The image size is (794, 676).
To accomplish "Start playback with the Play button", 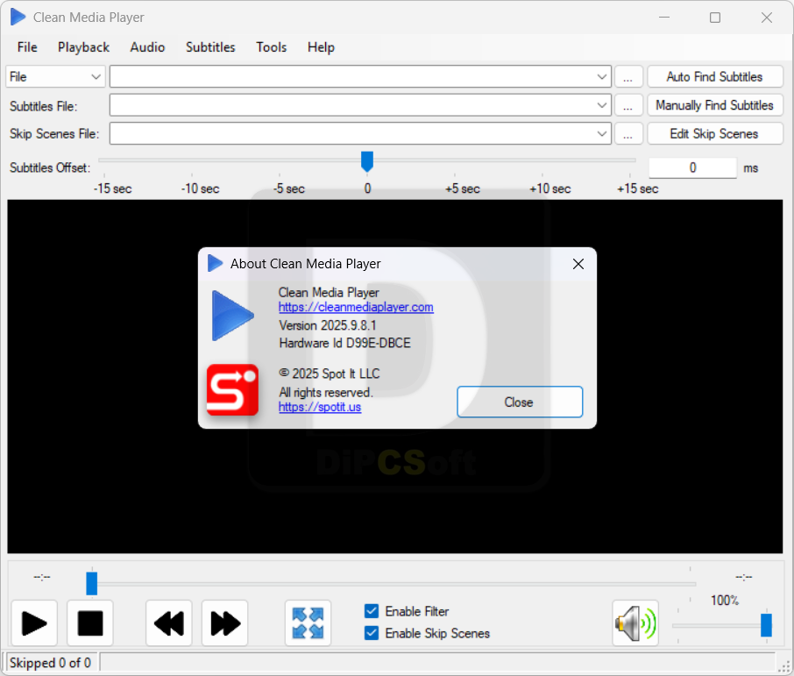I will (34, 623).
